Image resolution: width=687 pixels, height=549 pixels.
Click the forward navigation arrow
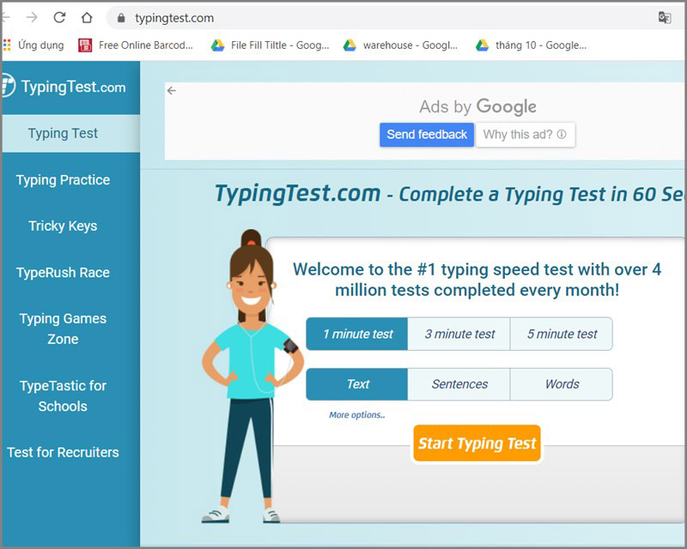tap(32, 18)
